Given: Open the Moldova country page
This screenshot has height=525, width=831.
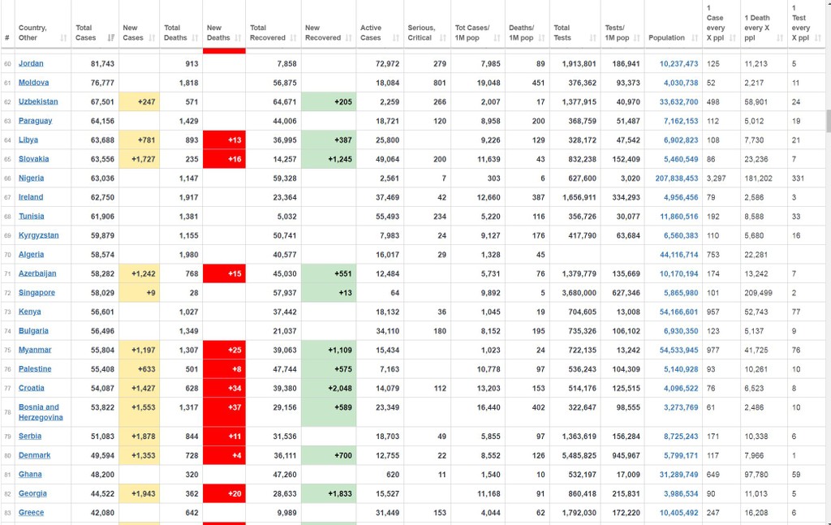Looking at the screenshot, I should tap(33, 83).
